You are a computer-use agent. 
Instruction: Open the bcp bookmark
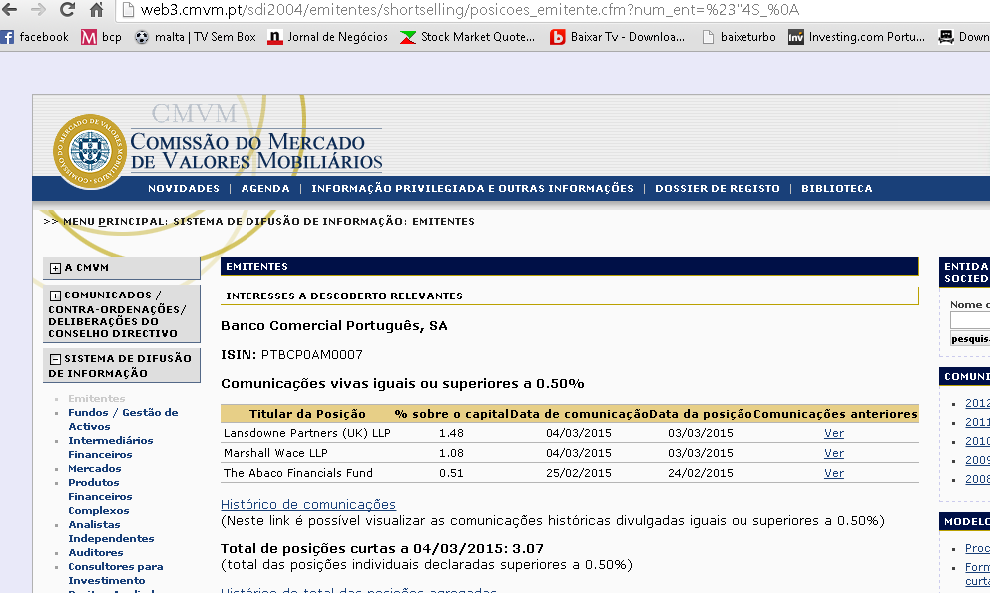point(102,37)
